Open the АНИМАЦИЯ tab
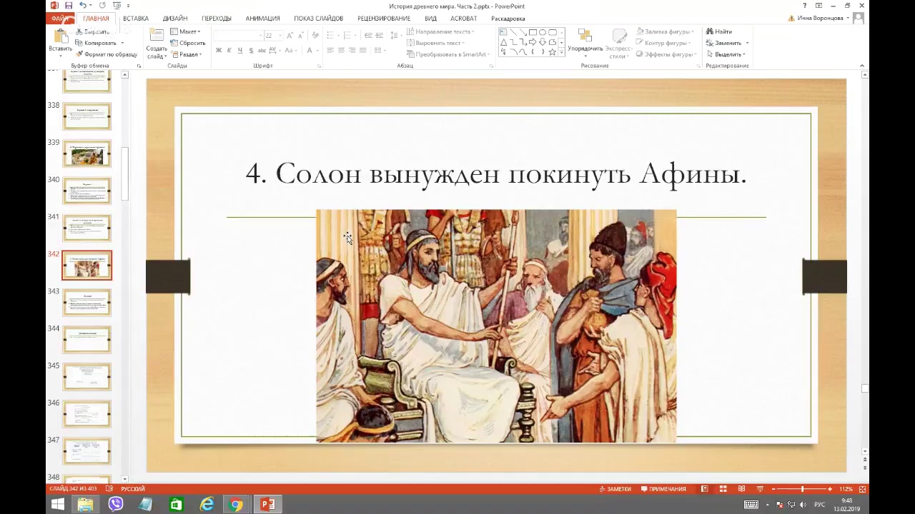 (262, 18)
